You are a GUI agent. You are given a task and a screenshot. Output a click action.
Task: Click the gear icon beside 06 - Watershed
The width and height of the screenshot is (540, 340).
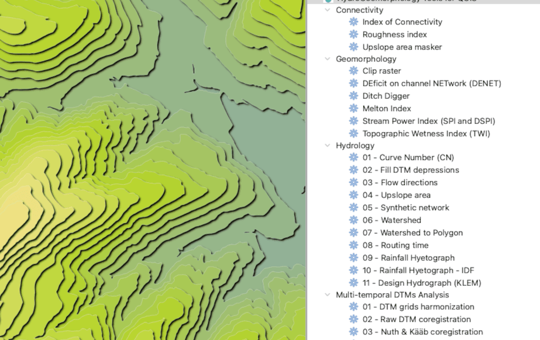(354, 220)
